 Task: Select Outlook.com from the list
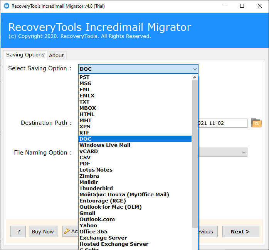point(135,219)
